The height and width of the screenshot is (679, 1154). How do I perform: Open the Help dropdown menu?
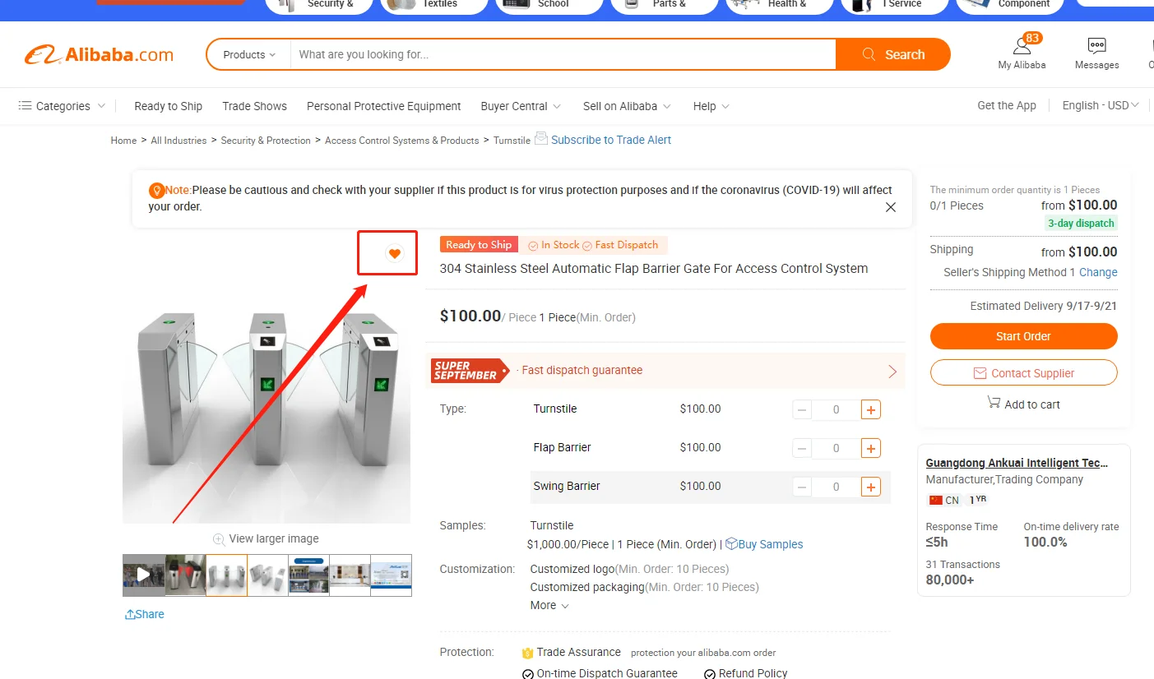(x=711, y=106)
